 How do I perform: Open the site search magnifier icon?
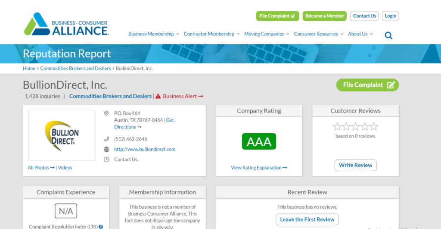click(388, 35)
